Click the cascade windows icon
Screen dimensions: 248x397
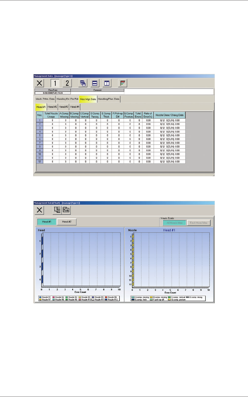click(83, 83)
